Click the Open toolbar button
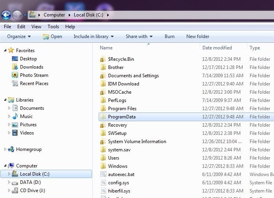 click(x=52, y=36)
